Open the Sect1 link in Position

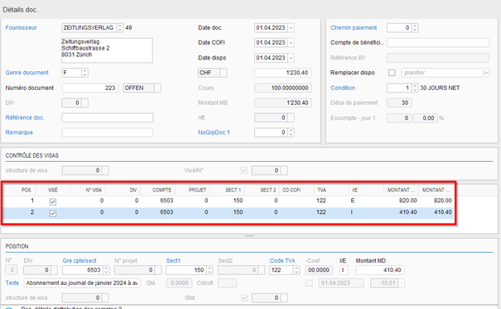click(x=173, y=260)
